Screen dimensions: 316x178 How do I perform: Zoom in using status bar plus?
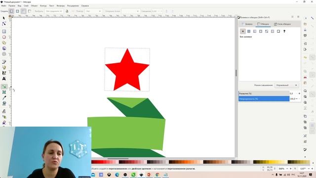291,169
